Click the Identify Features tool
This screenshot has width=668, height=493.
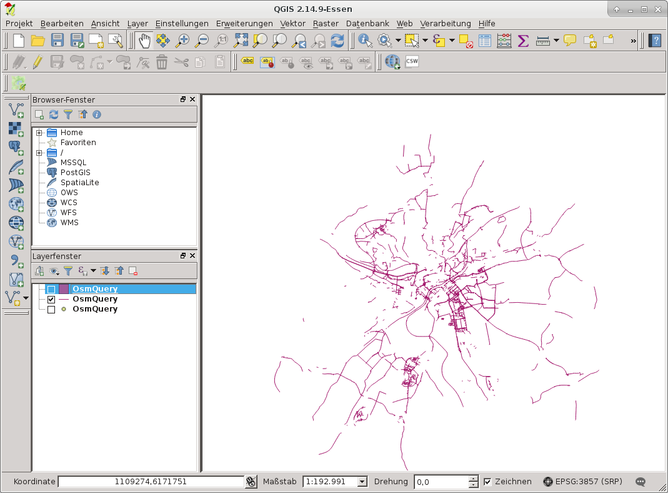coord(365,41)
